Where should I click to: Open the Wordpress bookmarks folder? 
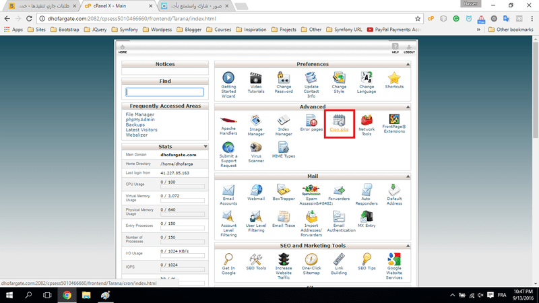[x=157, y=30]
